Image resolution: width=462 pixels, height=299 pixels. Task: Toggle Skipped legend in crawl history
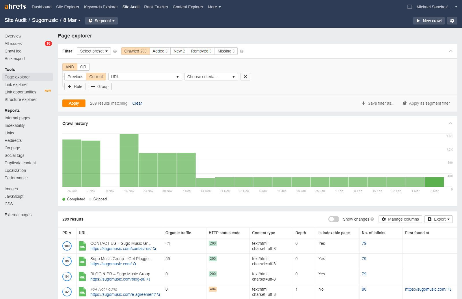tap(98, 199)
